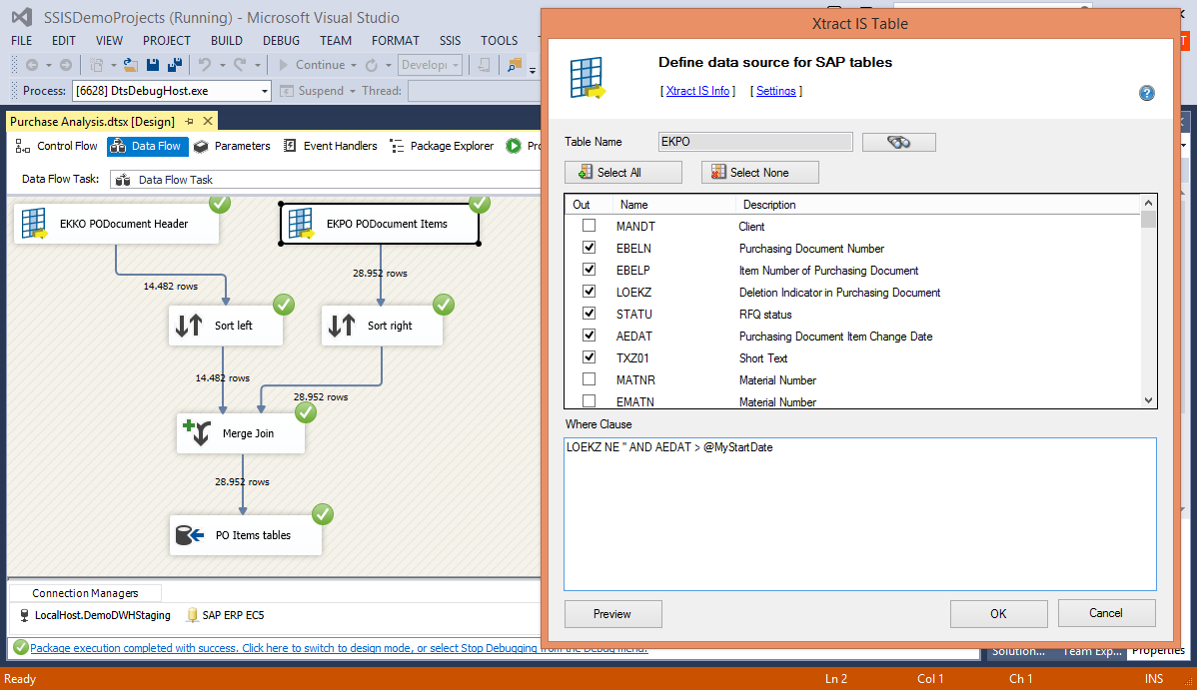This screenshot has height=690, width=1197.
Task: Select the Sort left component
Action: coord(225,326)
